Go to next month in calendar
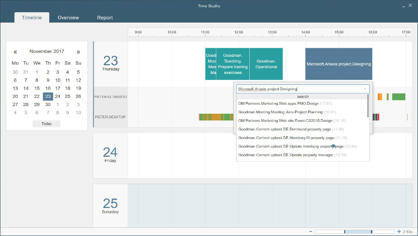418x236 pixels. click(78, 51)
